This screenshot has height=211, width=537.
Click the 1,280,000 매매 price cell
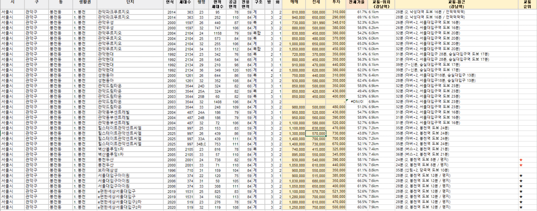point(294,196)
